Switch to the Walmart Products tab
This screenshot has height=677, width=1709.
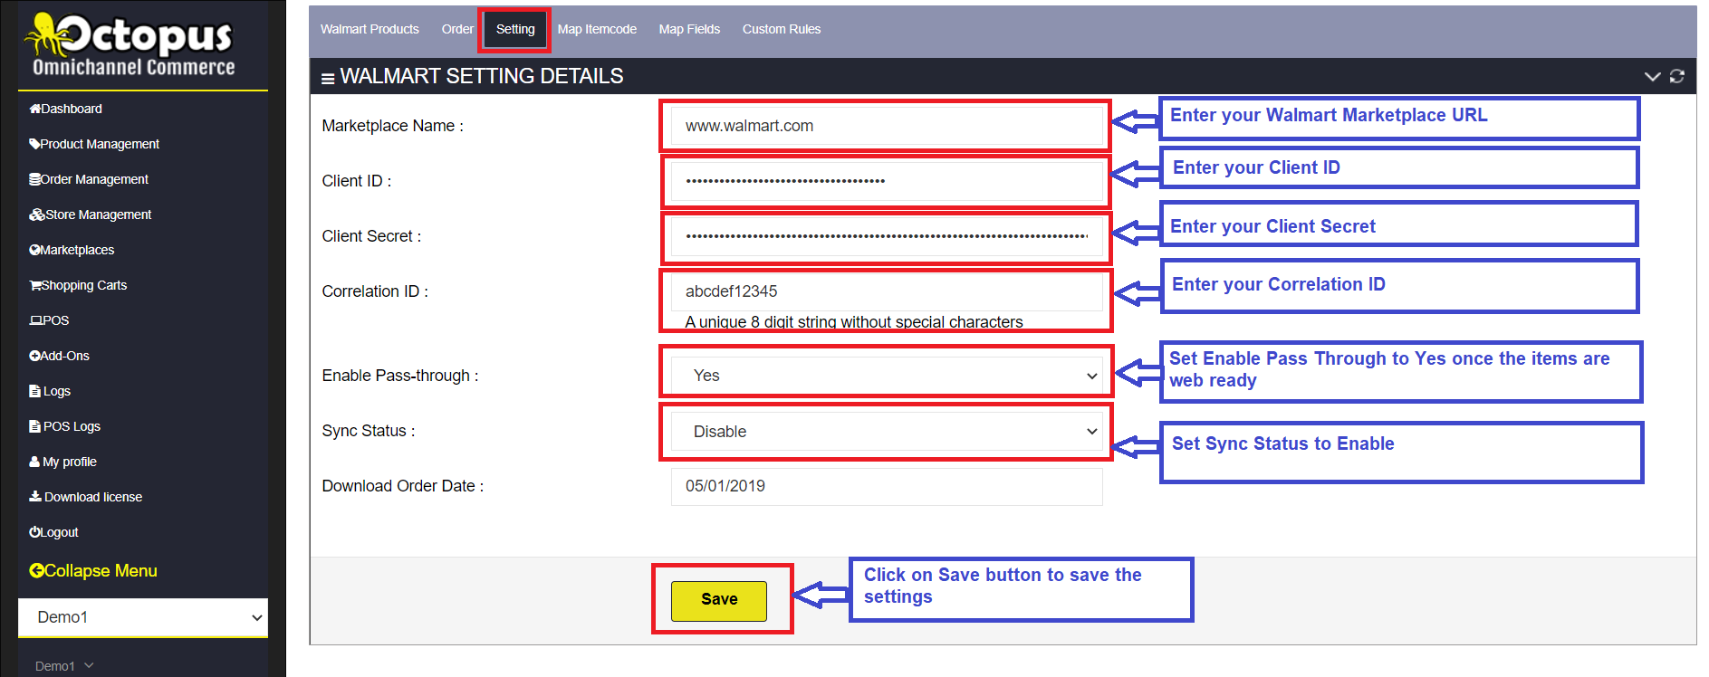370,30
